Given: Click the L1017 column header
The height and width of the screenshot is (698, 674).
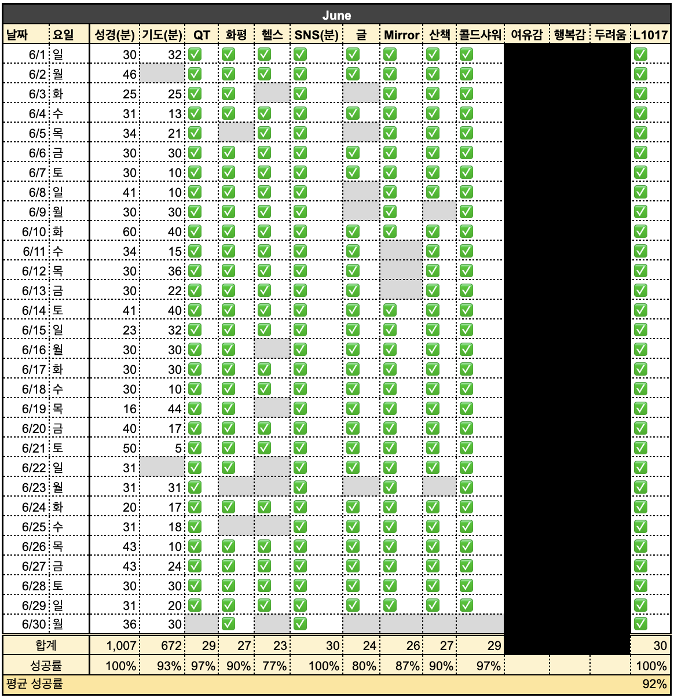Looking at the screenshot, I should tap(651, 35).
